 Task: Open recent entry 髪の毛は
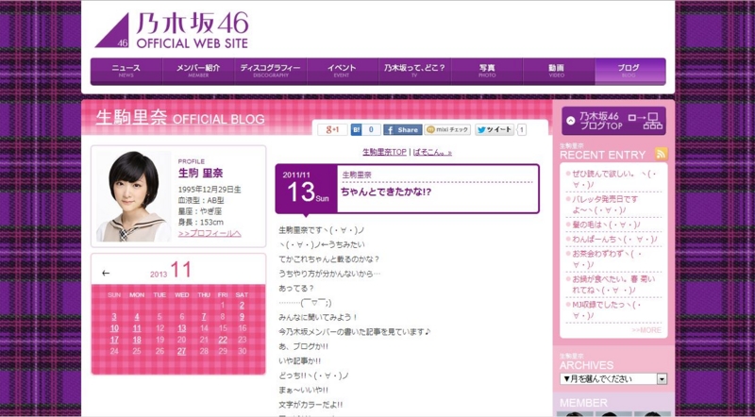pos(606,225)
